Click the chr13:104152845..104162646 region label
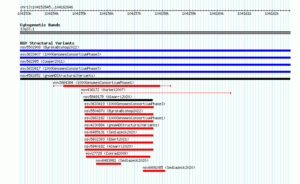 point(47,7)
